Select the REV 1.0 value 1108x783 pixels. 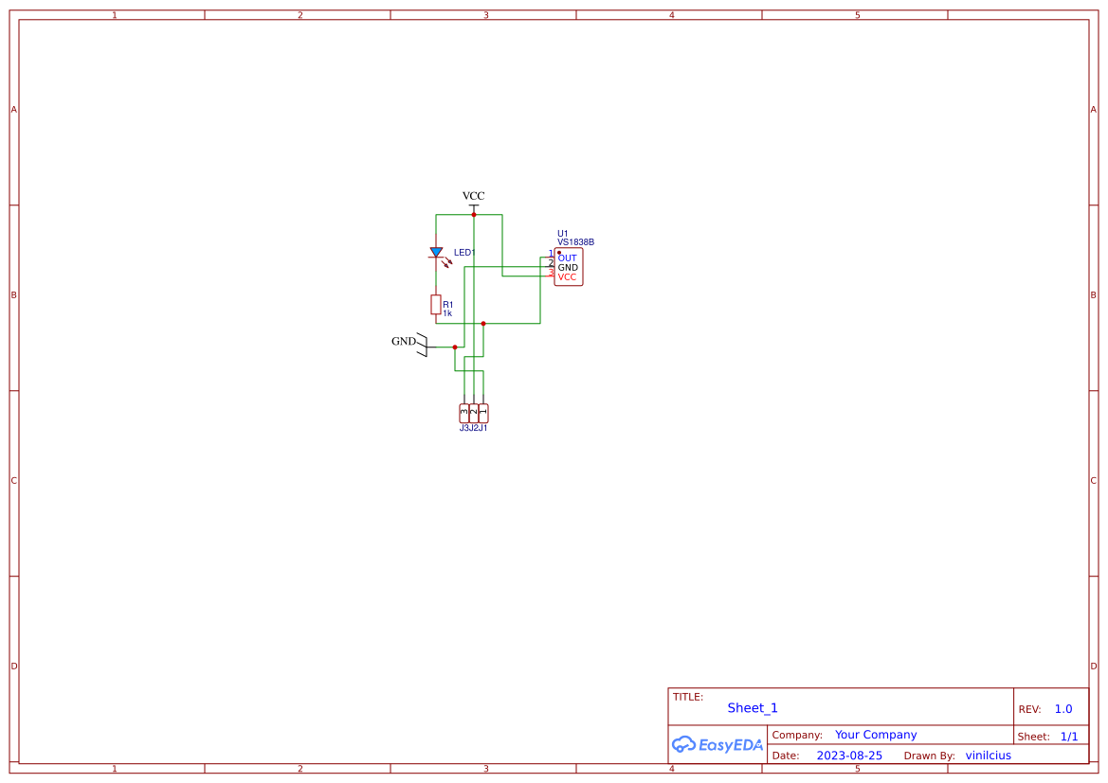pyautogui.click(x=1062, y=707)
